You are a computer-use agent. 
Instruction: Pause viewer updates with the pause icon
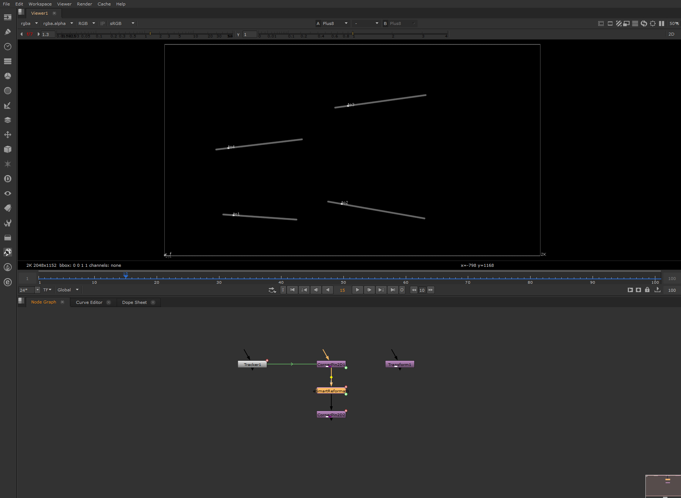662,23
